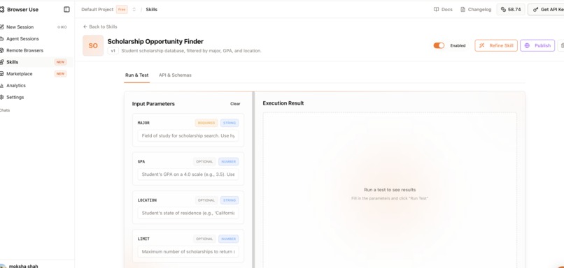564x268 pixels.
Task: Click the Skills breadcrumb item
Action: click(x=151, y=10)
